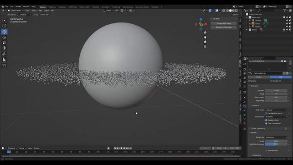This screenshot has width=293, height=165.
Task: Open the Object Mode dropdown
Action: click(x=16, y=11)
